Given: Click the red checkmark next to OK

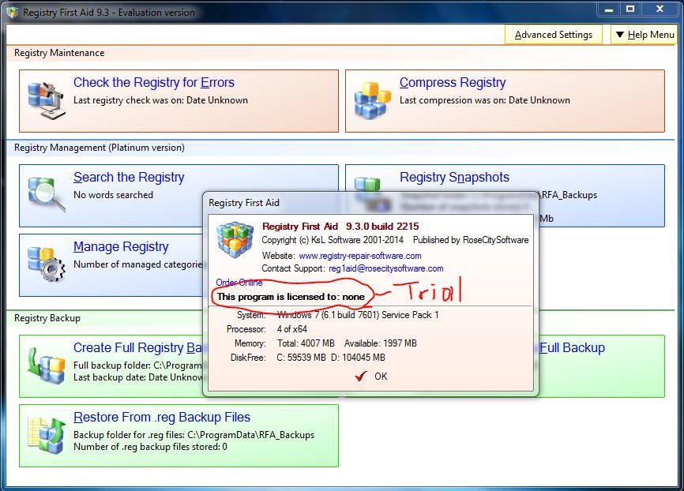Looking at the screenshot, I should (x=361, y=377).
